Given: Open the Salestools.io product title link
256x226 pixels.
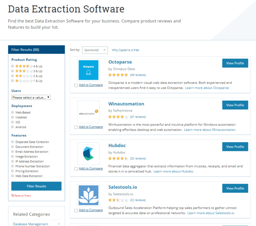Looking at the screenshot, I should 123,187.
